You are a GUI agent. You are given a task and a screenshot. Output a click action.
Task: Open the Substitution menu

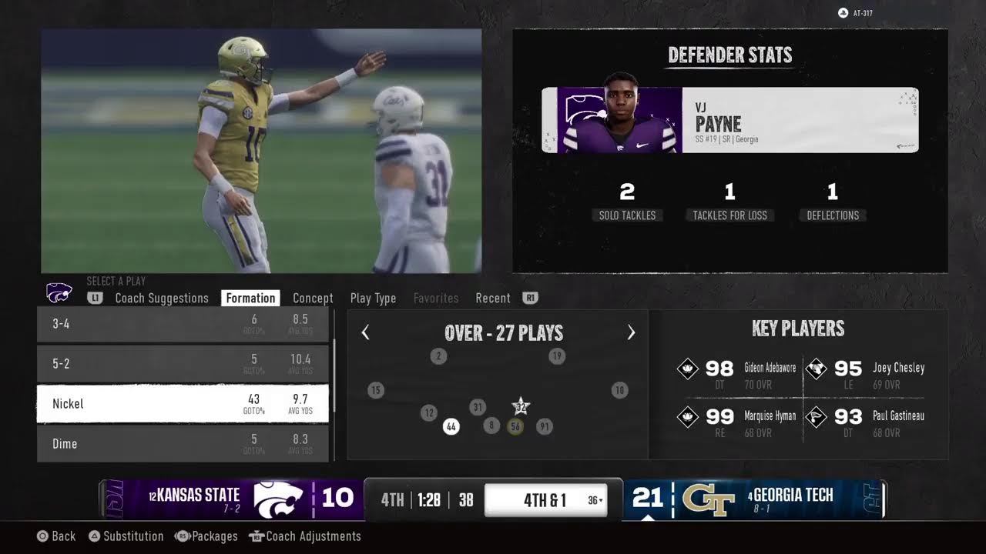click(126, 536)
